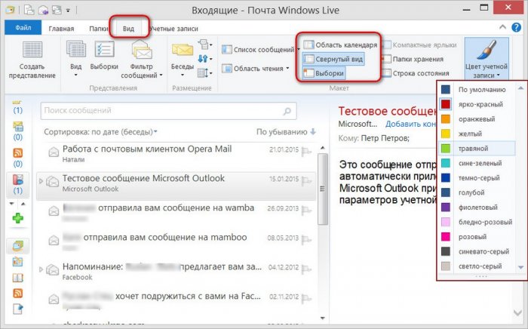Viewport: 528px width, 329px height.
Task: Click the sidebar expand down arrow
Action: click(12, 204)
